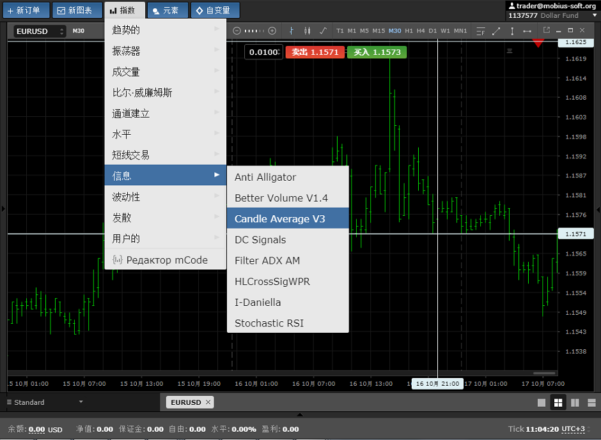
Task: Select T1 tick timeframe
Action: click(340, 31)
